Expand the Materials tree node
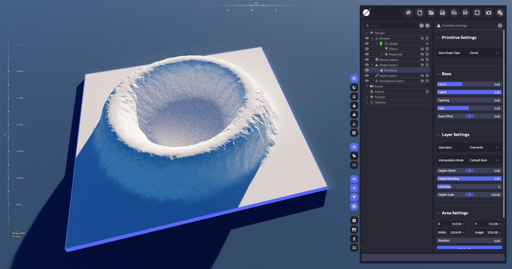This screenshot has width=512, height=269. tap(382, 54)
